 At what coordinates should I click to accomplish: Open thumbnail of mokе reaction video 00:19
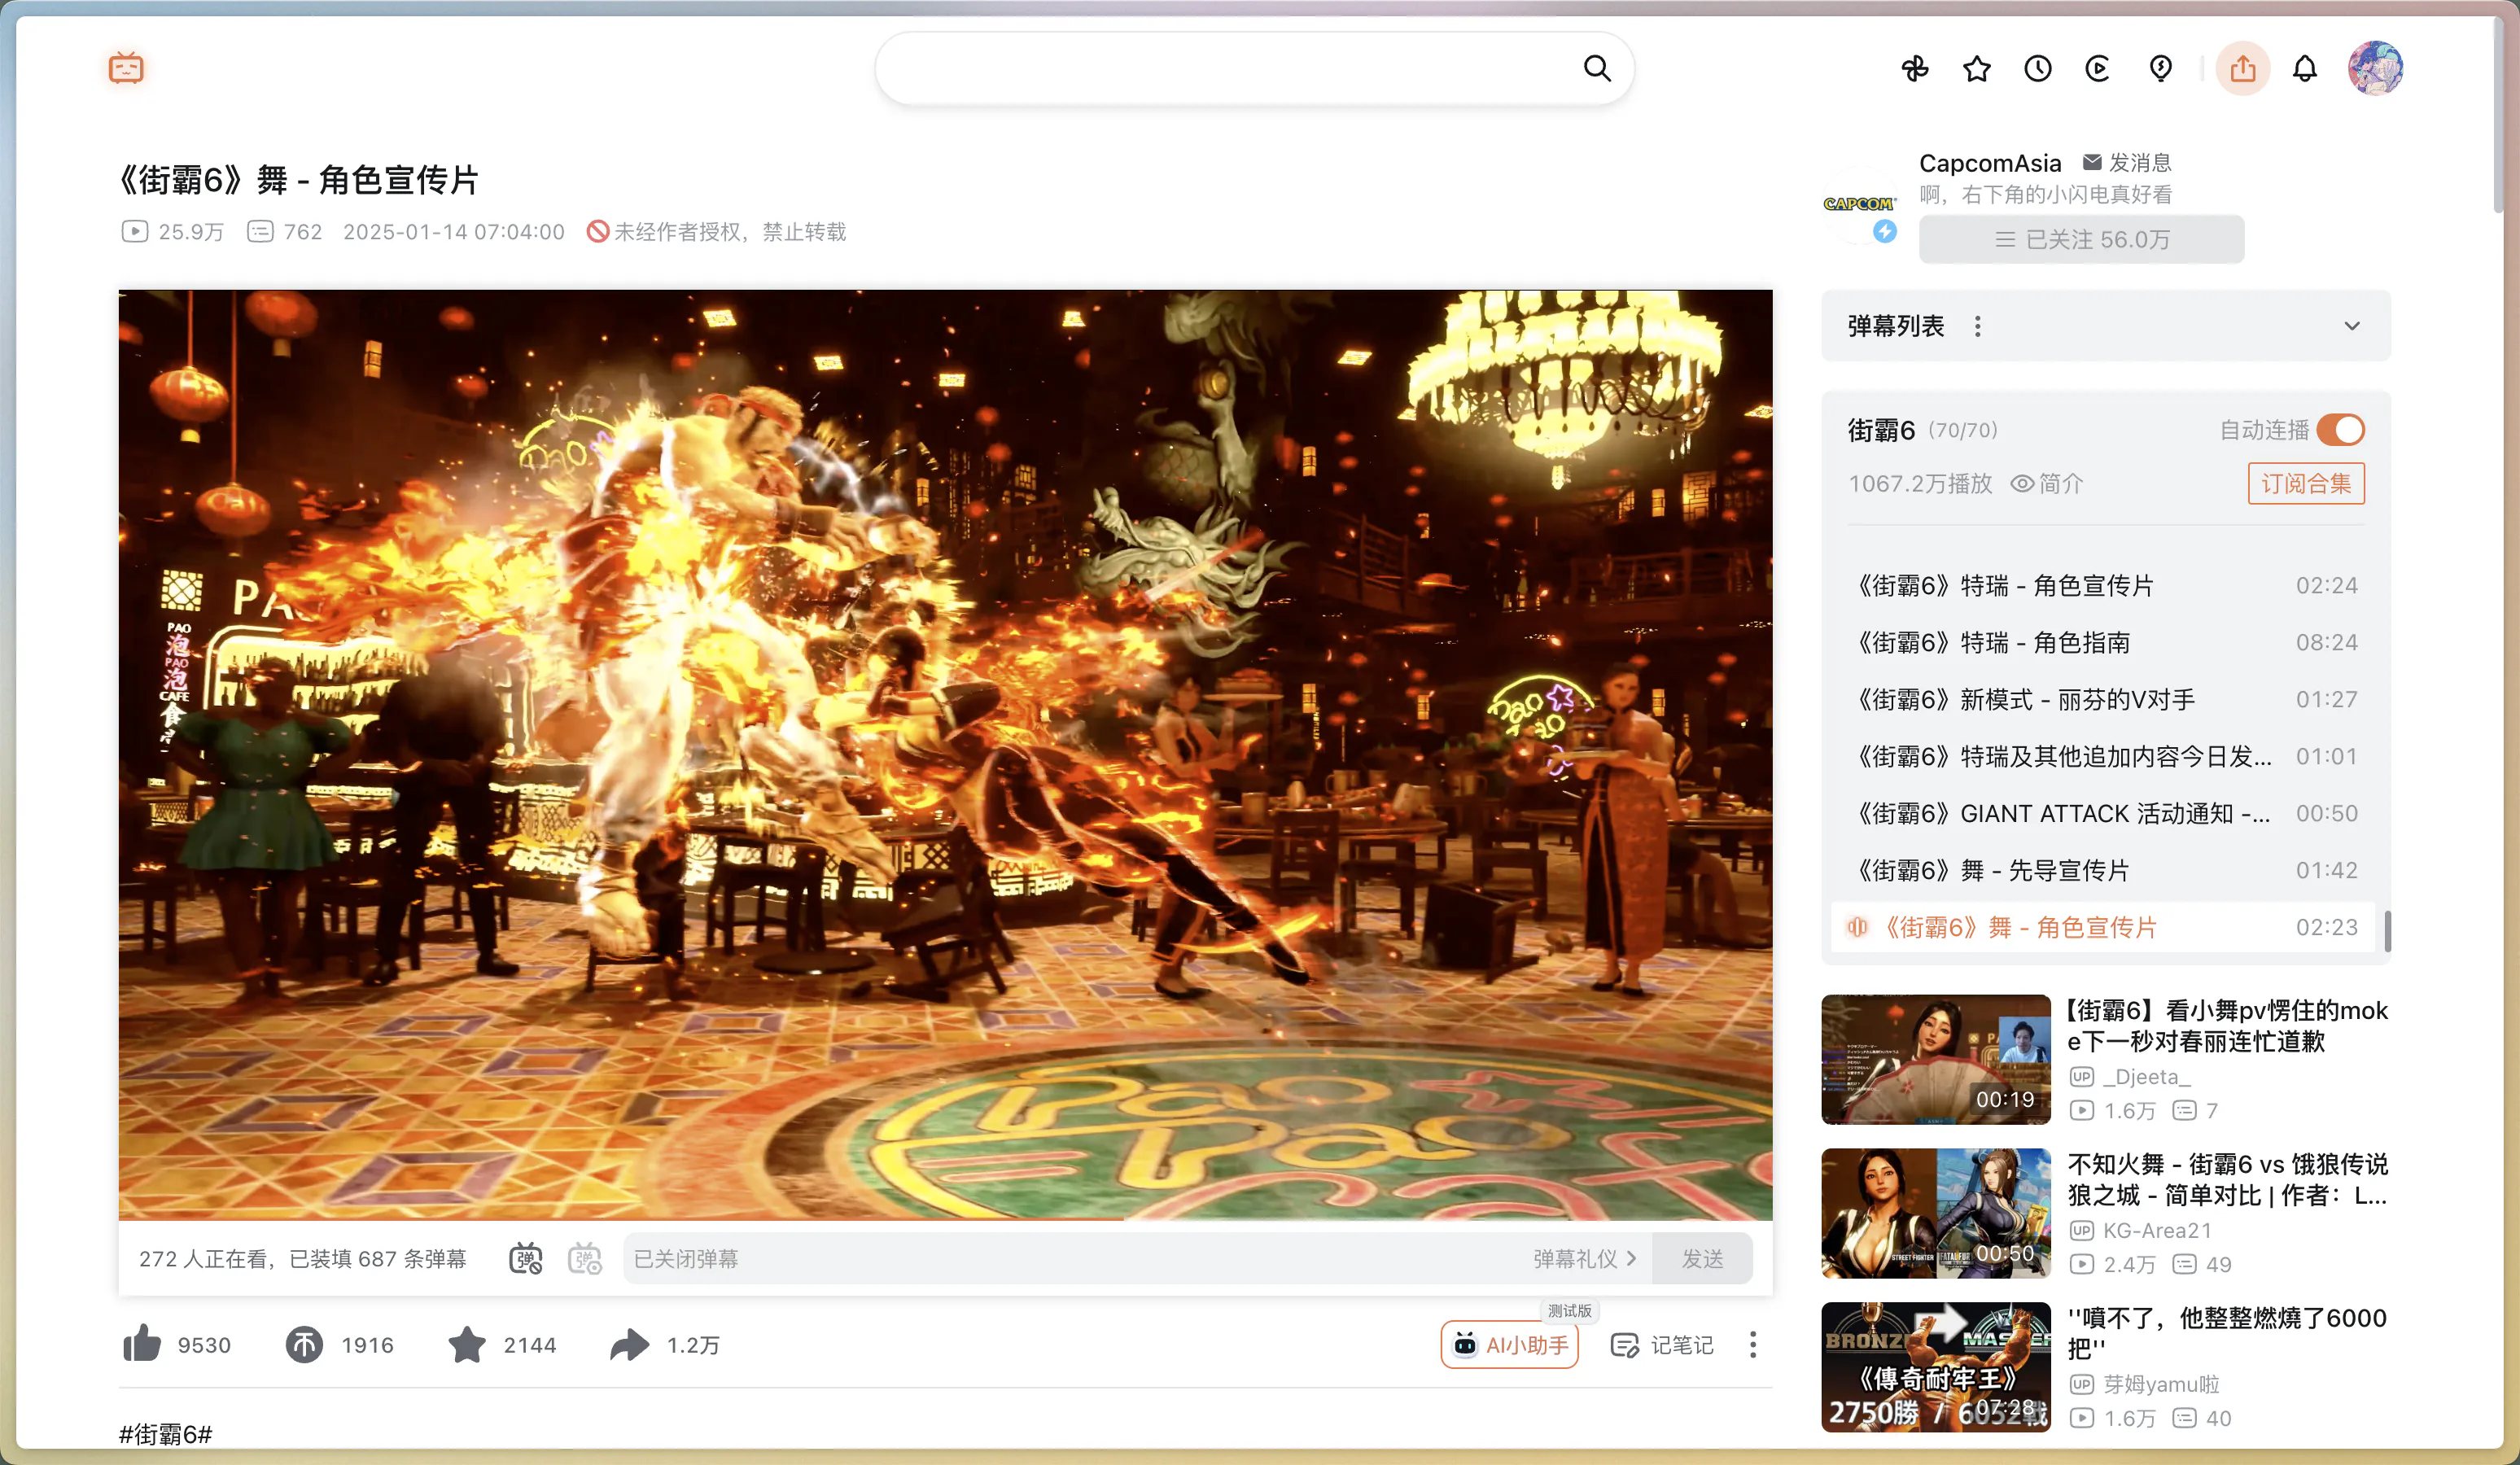[1935, 1059]
